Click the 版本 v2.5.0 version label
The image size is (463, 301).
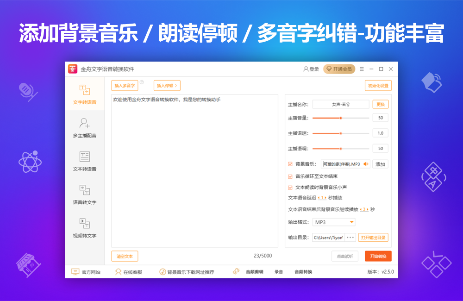[x=381, y=272]
